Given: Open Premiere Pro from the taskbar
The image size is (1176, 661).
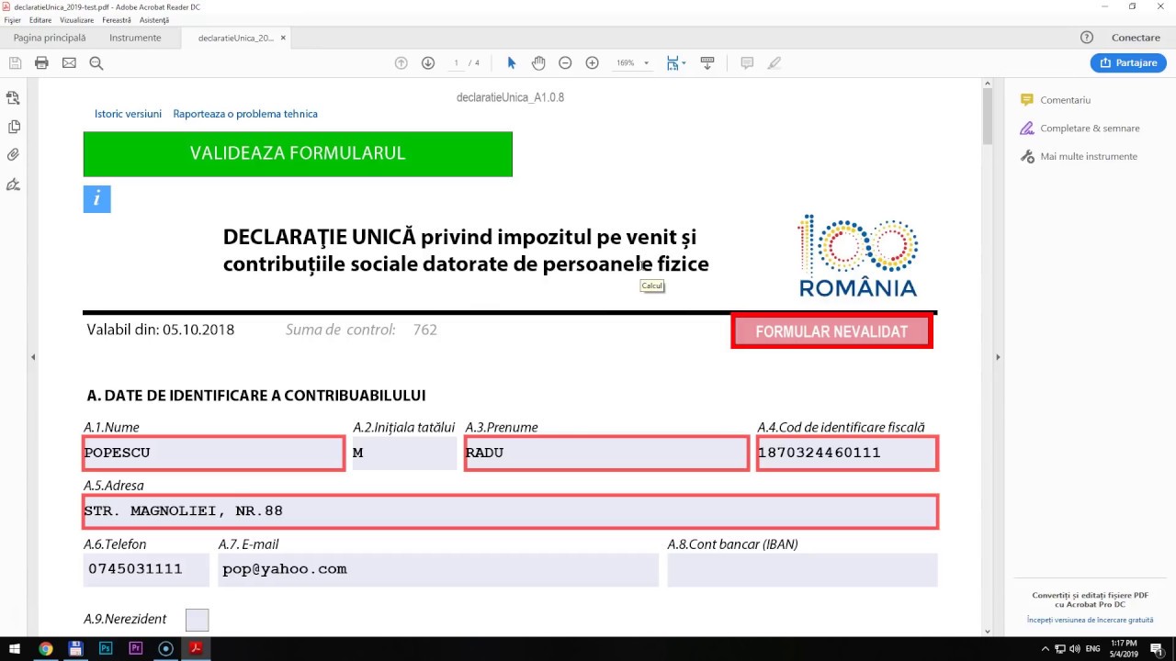Looking at the screenshot, I should pos(136,648).
